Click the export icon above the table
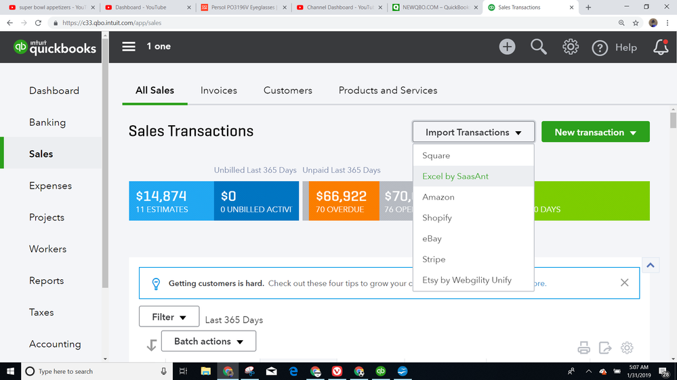 pos(605,348)
